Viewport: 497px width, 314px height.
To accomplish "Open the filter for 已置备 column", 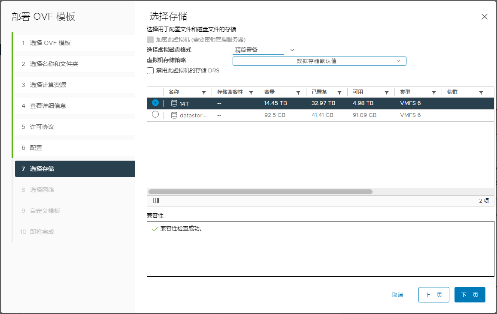I will [339, 93].
